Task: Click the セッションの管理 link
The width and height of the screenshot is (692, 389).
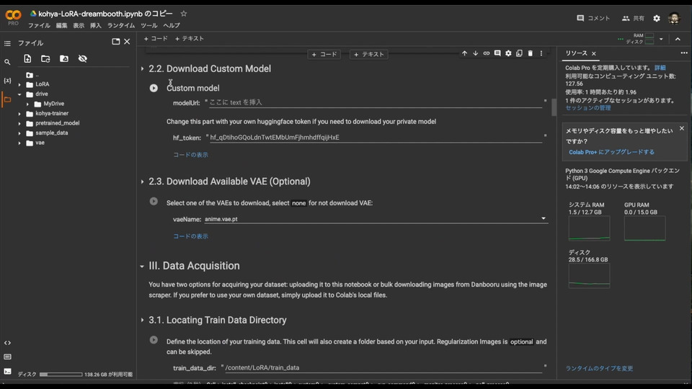Action: click(587, 108)
